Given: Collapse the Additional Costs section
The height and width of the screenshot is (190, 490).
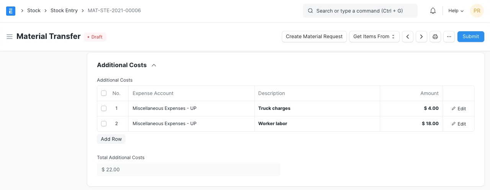Looking at the screenshot, I should pos(154,65).
